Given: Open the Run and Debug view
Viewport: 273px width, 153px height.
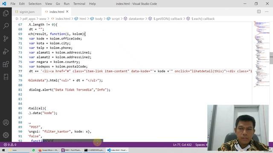Looking at the screenshot, I should (x=6, y=51).
